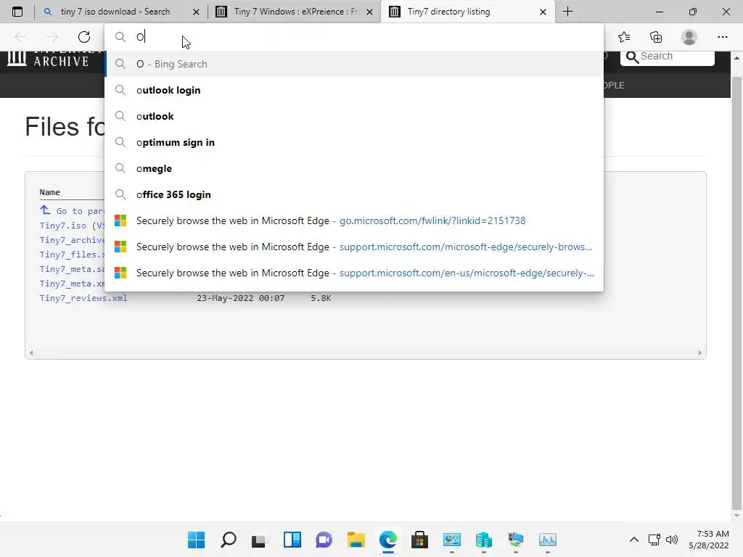This screenshot has width=743, height=557.
Task: Open the clock showing 7:53 AM
Action: (709, 540)
